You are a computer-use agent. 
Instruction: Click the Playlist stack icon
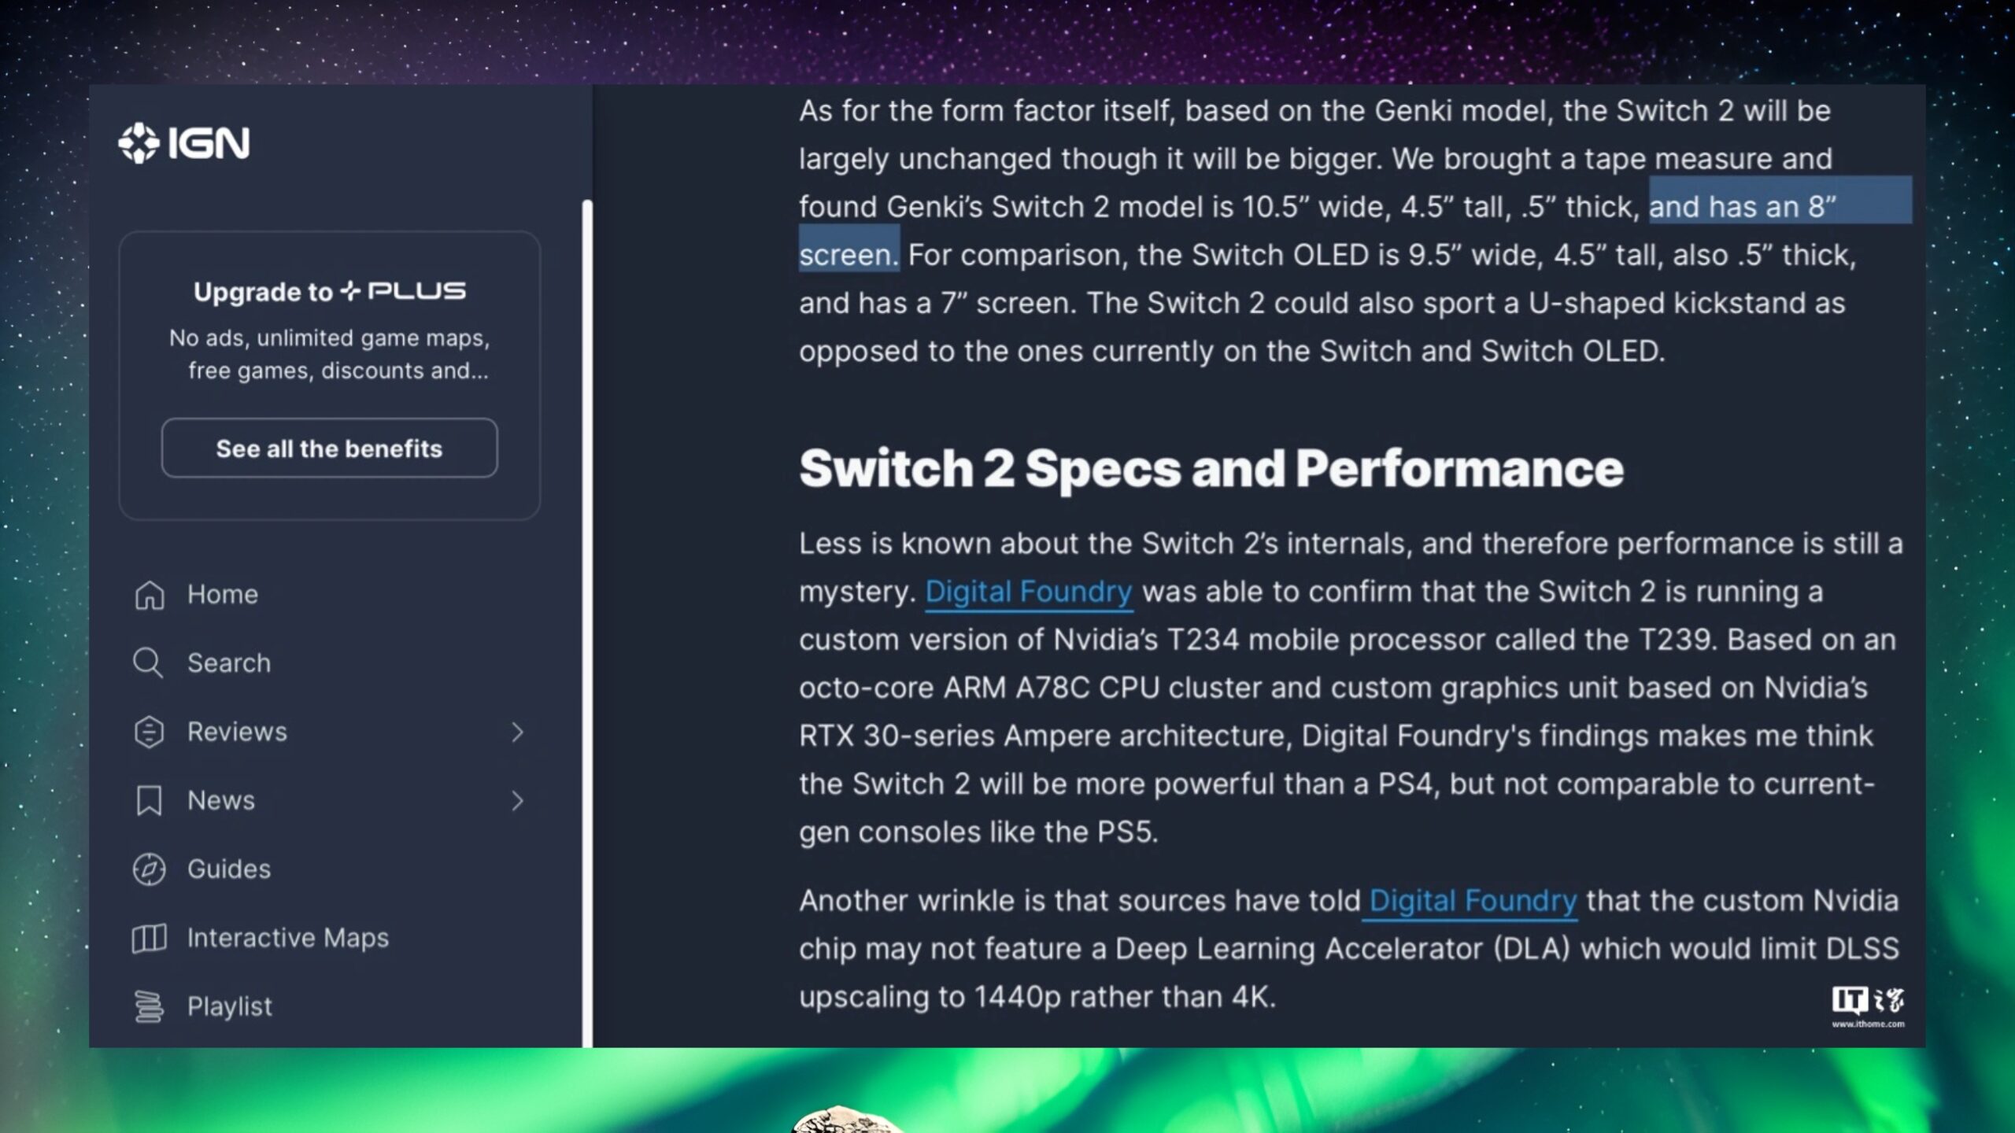tap(149, 1006)
